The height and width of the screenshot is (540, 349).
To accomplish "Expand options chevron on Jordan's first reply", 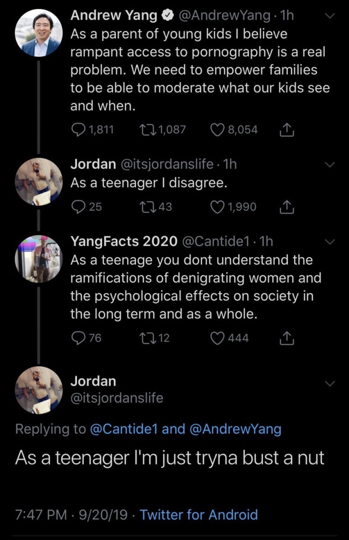I will point(330,165).
